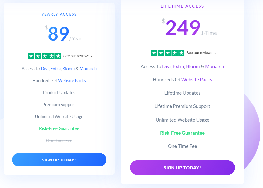This screenshot has height=188, width=263.
Task: Open See our reviews text in Yearly plan
Action: pos(76,56)
